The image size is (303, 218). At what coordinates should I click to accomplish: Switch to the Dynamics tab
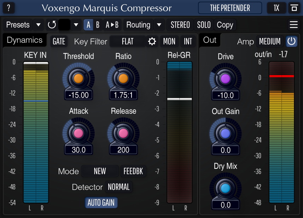[x=24, y=40]
